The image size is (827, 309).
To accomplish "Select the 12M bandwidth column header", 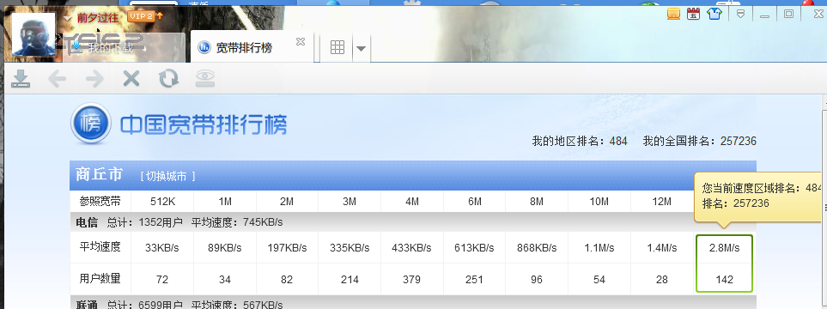I will [x=661, y=202].
